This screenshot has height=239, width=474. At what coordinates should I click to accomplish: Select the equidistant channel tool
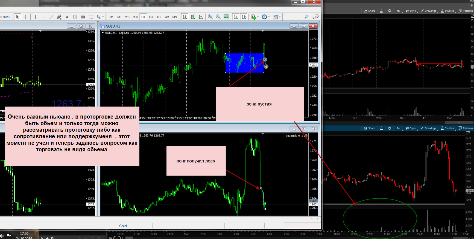click(x=59, y=17)
